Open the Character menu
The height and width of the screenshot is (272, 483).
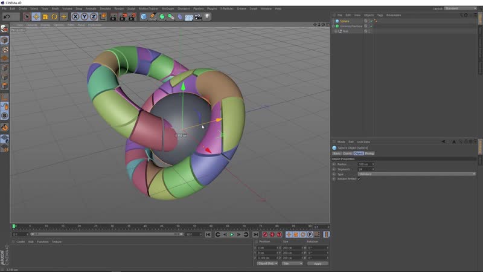coord(184,8)
